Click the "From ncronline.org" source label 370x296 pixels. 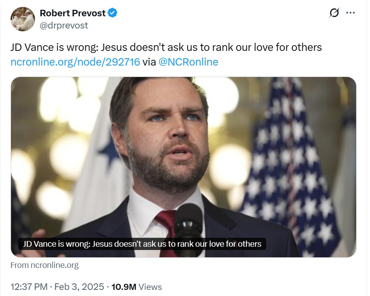pos(44,265)
